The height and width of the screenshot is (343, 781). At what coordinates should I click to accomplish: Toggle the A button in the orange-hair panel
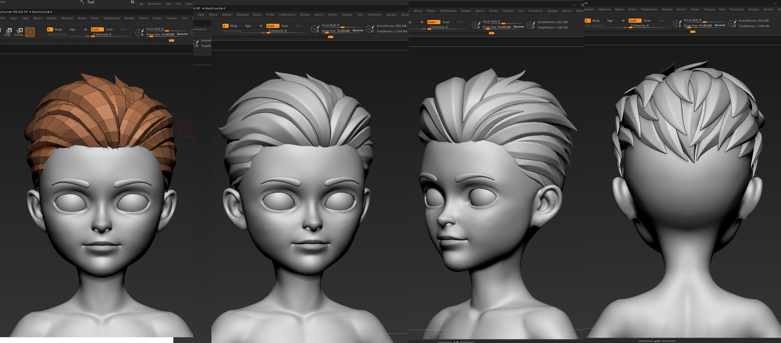50,29
